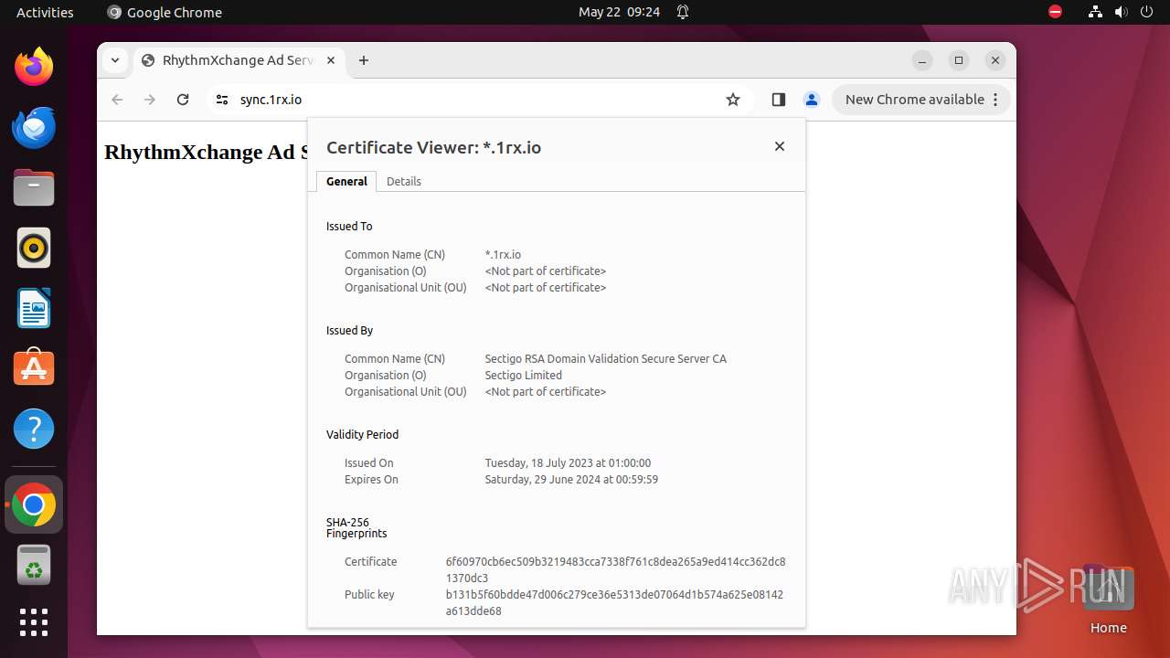Expand the tab search dropdown
The height and width of the screenshot is (658, 1170).
pyautogui.click(x=114, y=60)
